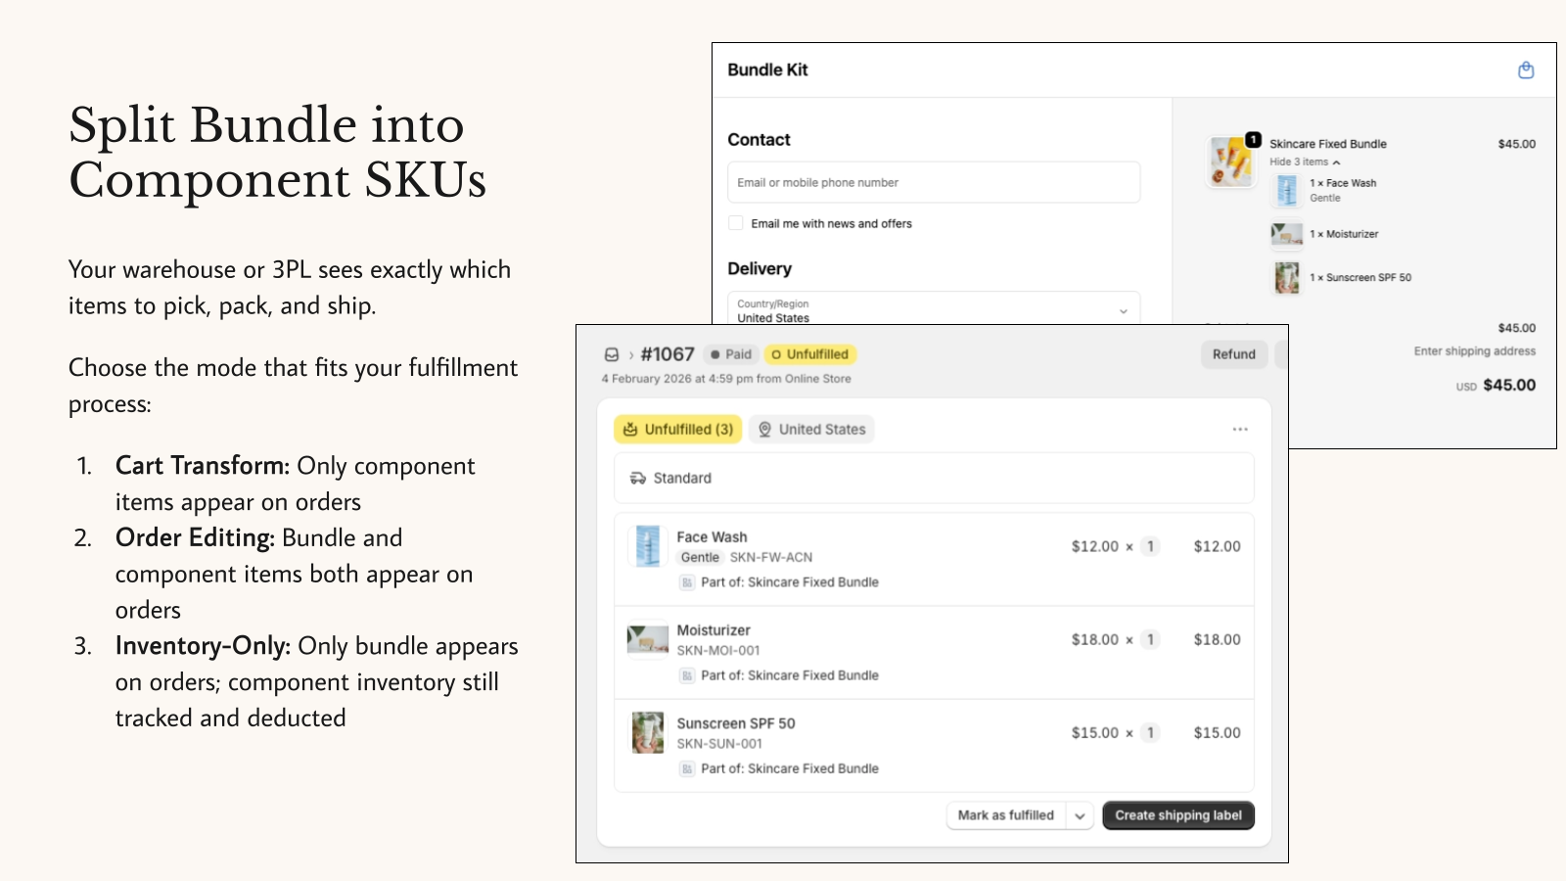Click 'Part of: Skincare Fixed Bundle' under Moisturizer

click(790, 675)
